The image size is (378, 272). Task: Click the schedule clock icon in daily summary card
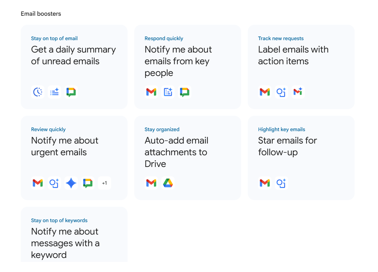[38, 92]
